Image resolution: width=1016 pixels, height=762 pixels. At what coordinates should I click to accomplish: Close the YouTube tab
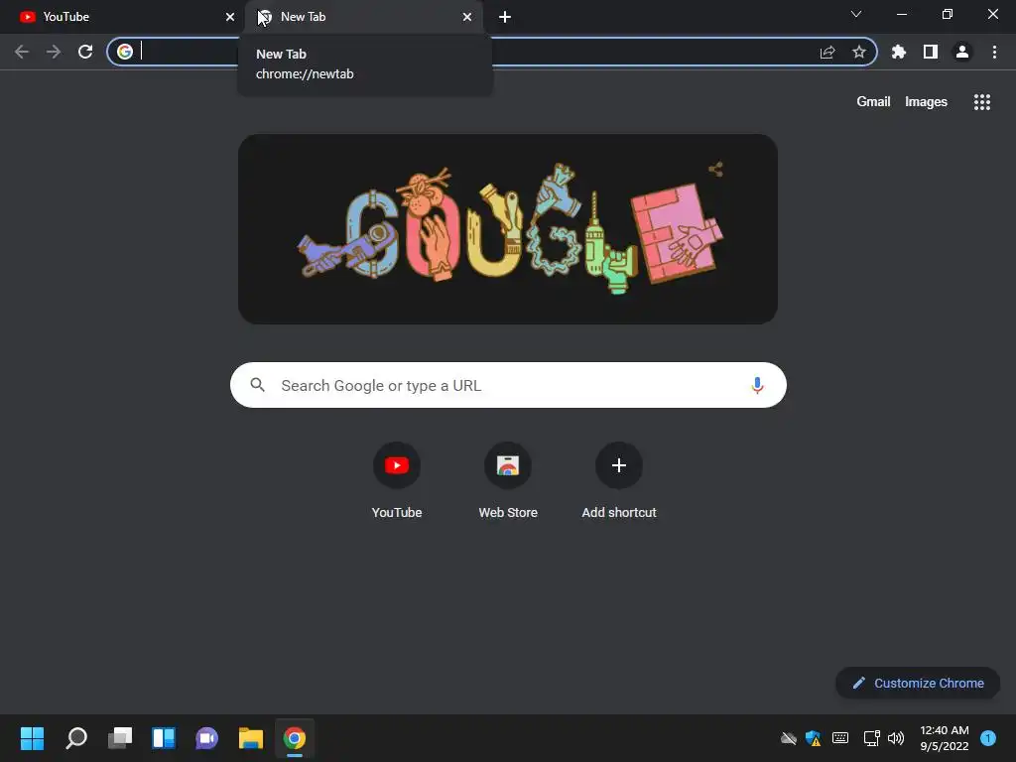coord(230,17)
